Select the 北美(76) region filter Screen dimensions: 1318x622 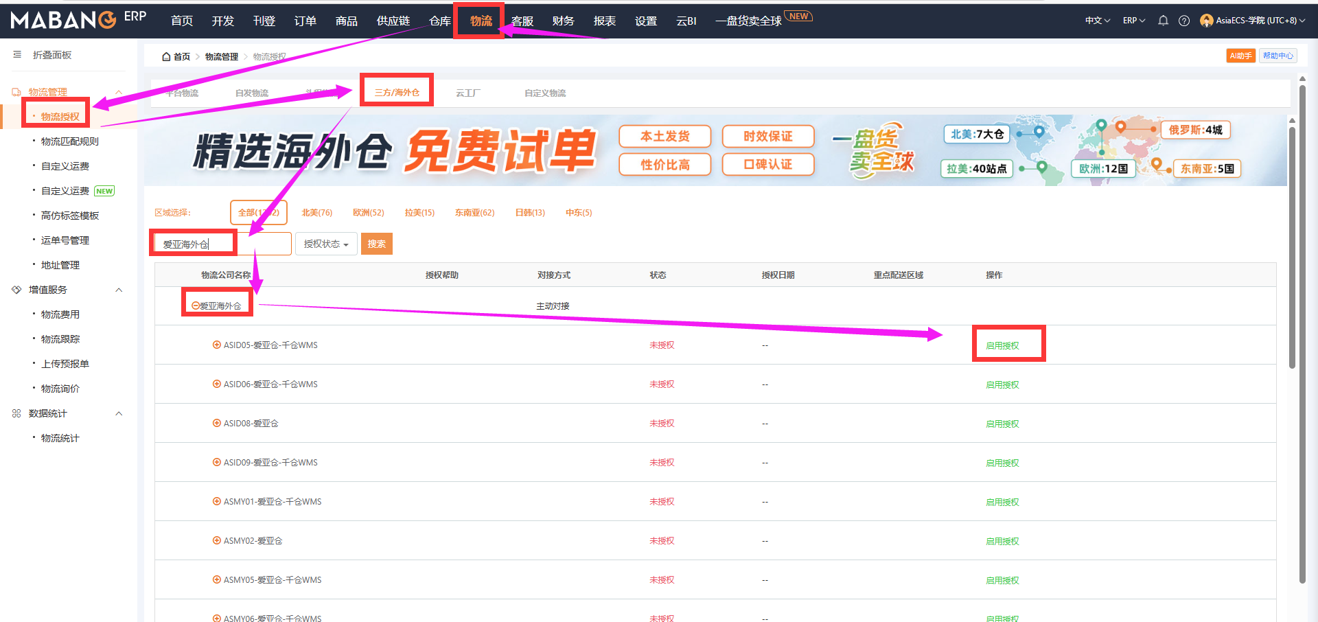tap(317, 213)
